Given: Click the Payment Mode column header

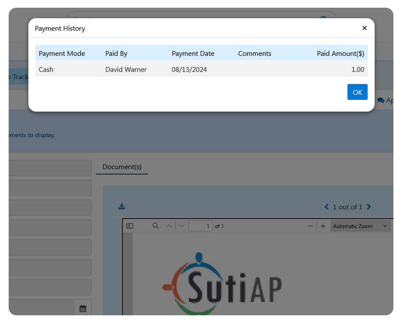Looking at the screenshot, I should 62,53.
